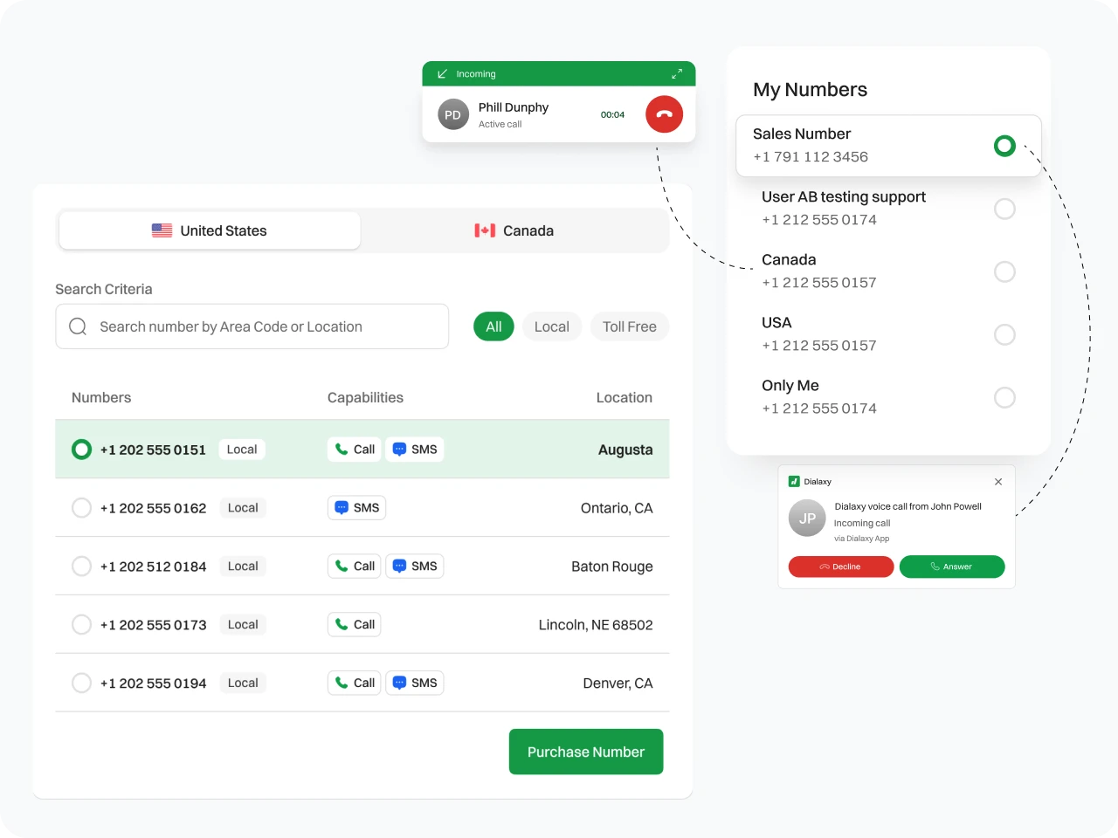The height and width of the screenshot is (838, 1118).
Task: Switch to the United States tab
Action: (210, 230)
